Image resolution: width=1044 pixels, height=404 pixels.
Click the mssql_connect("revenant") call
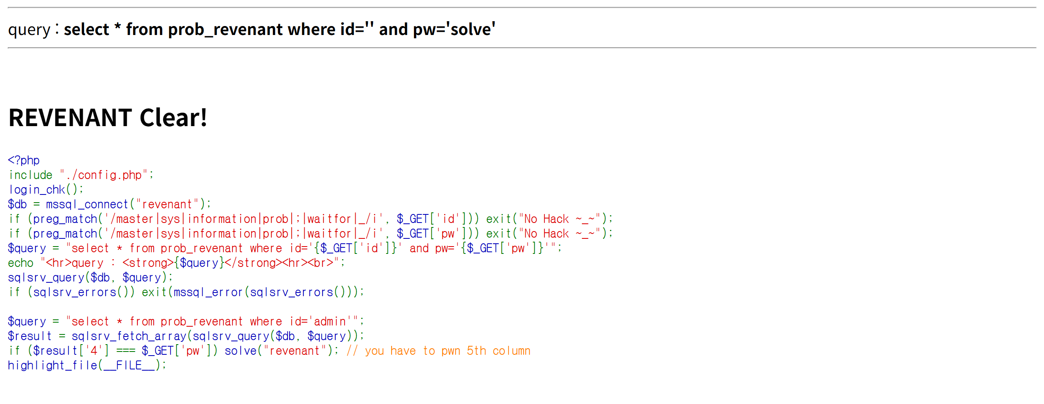128,204
